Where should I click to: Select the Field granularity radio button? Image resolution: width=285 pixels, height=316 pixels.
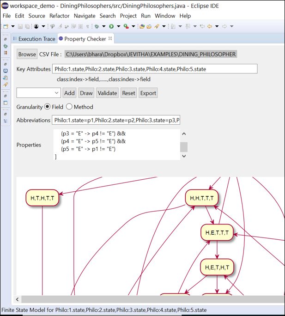(x=47, y=107)
